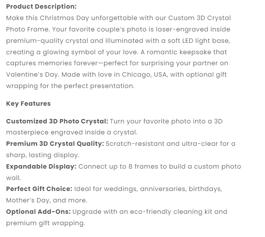Click the "premium gift wrapping" text
The height and width of the screenshot is (237, 265).
point(45,223)
